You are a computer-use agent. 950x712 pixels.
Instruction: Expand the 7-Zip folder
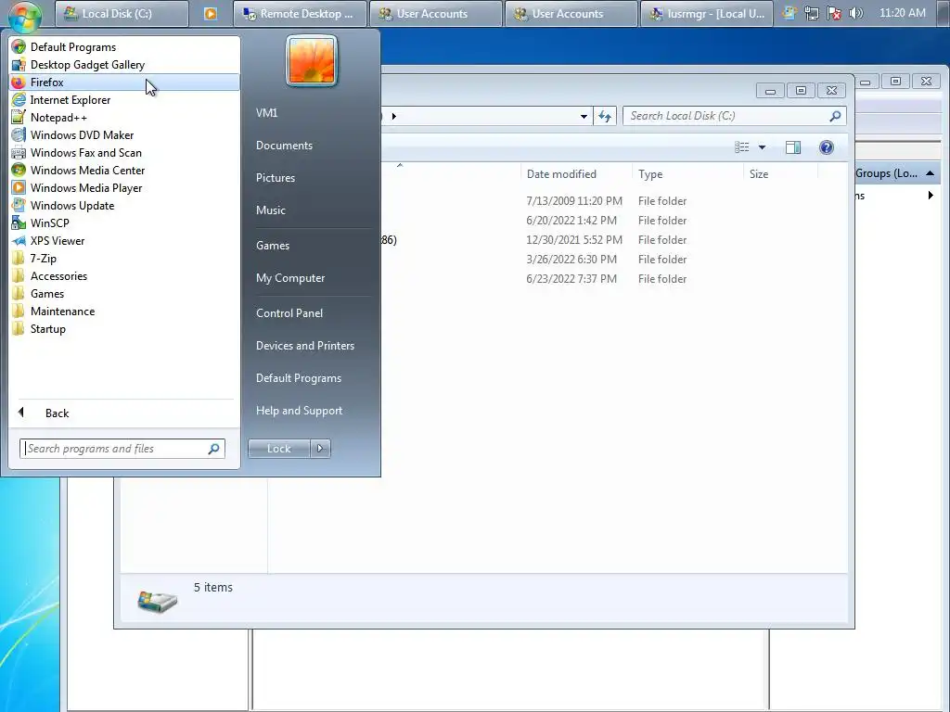pyautogui.click(x=124, y=259)
